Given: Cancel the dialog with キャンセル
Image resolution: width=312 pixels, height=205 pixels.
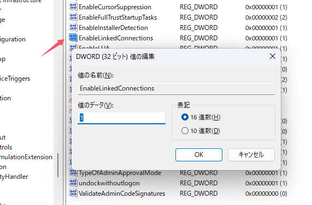Looking at the screenshot, I should [251, 155].
